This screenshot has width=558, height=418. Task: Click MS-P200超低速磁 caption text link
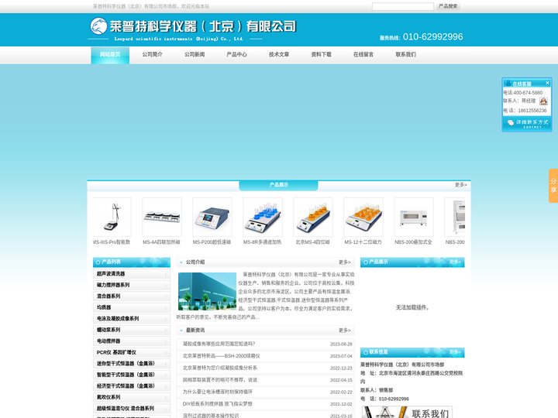tap(212, 242)
